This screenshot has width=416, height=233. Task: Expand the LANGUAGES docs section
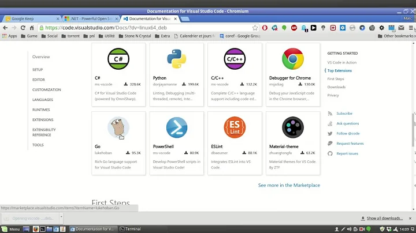point(43,100)
